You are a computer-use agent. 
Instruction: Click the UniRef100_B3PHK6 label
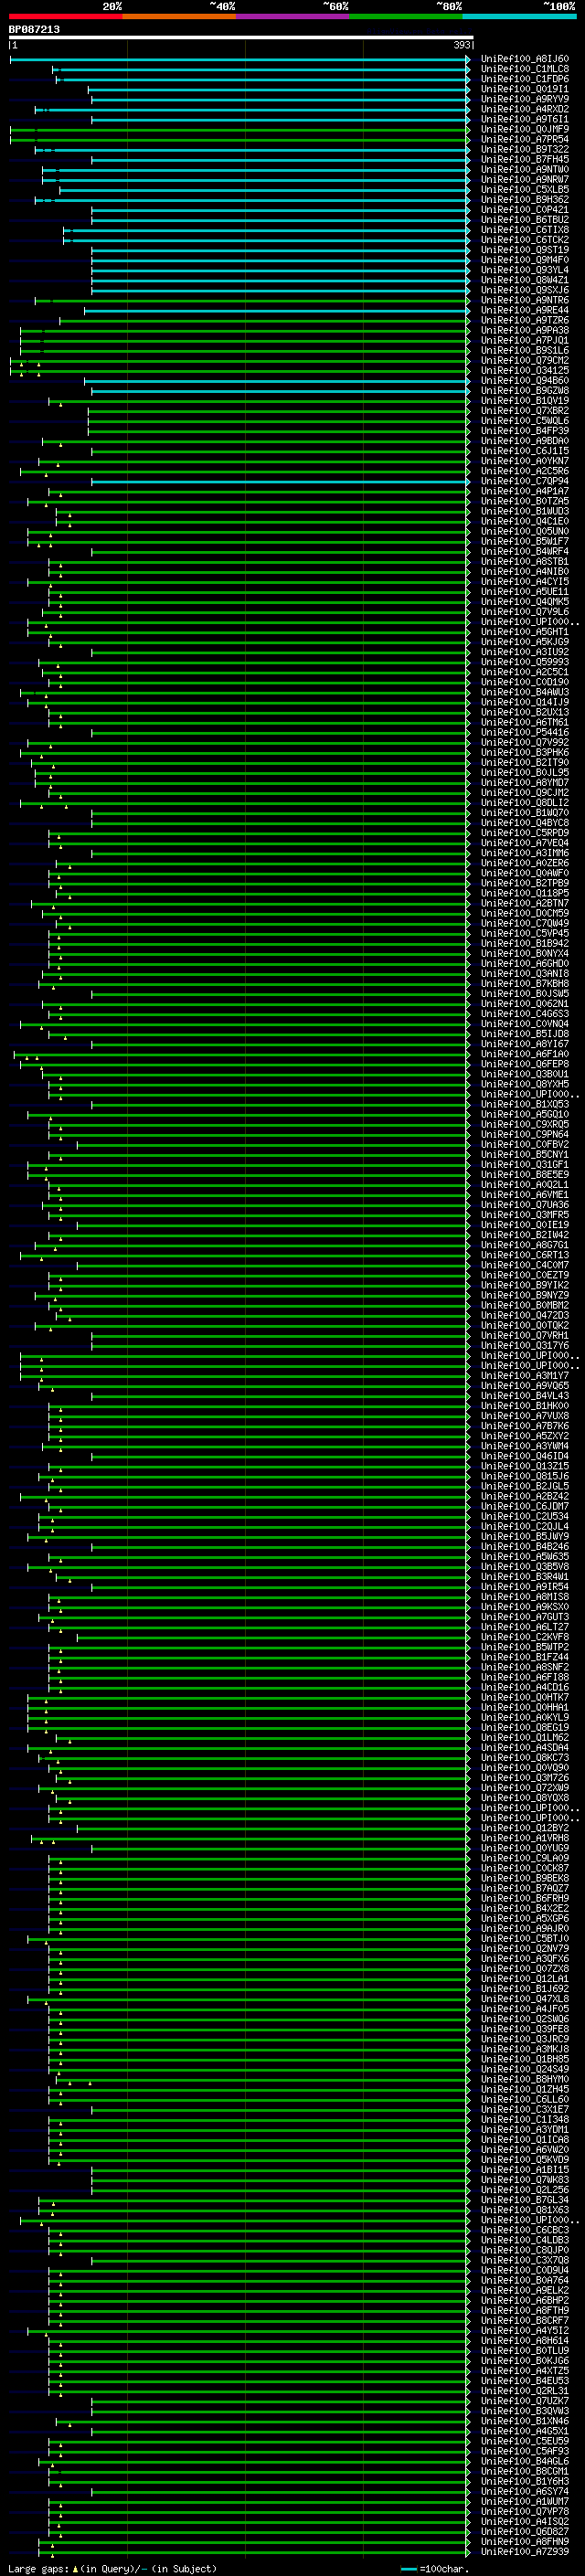(524, 753)
